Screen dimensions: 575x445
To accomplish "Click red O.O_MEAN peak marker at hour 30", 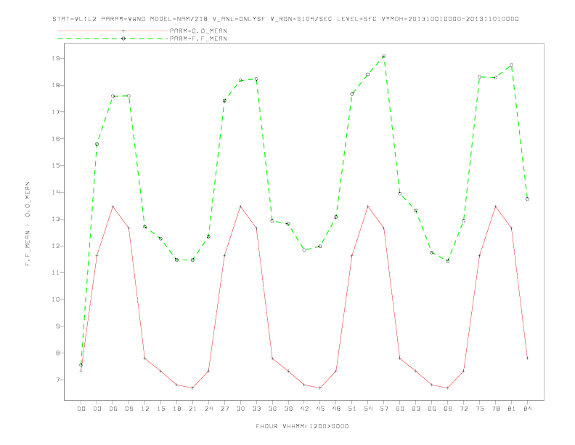I will (x=240, y=207).
